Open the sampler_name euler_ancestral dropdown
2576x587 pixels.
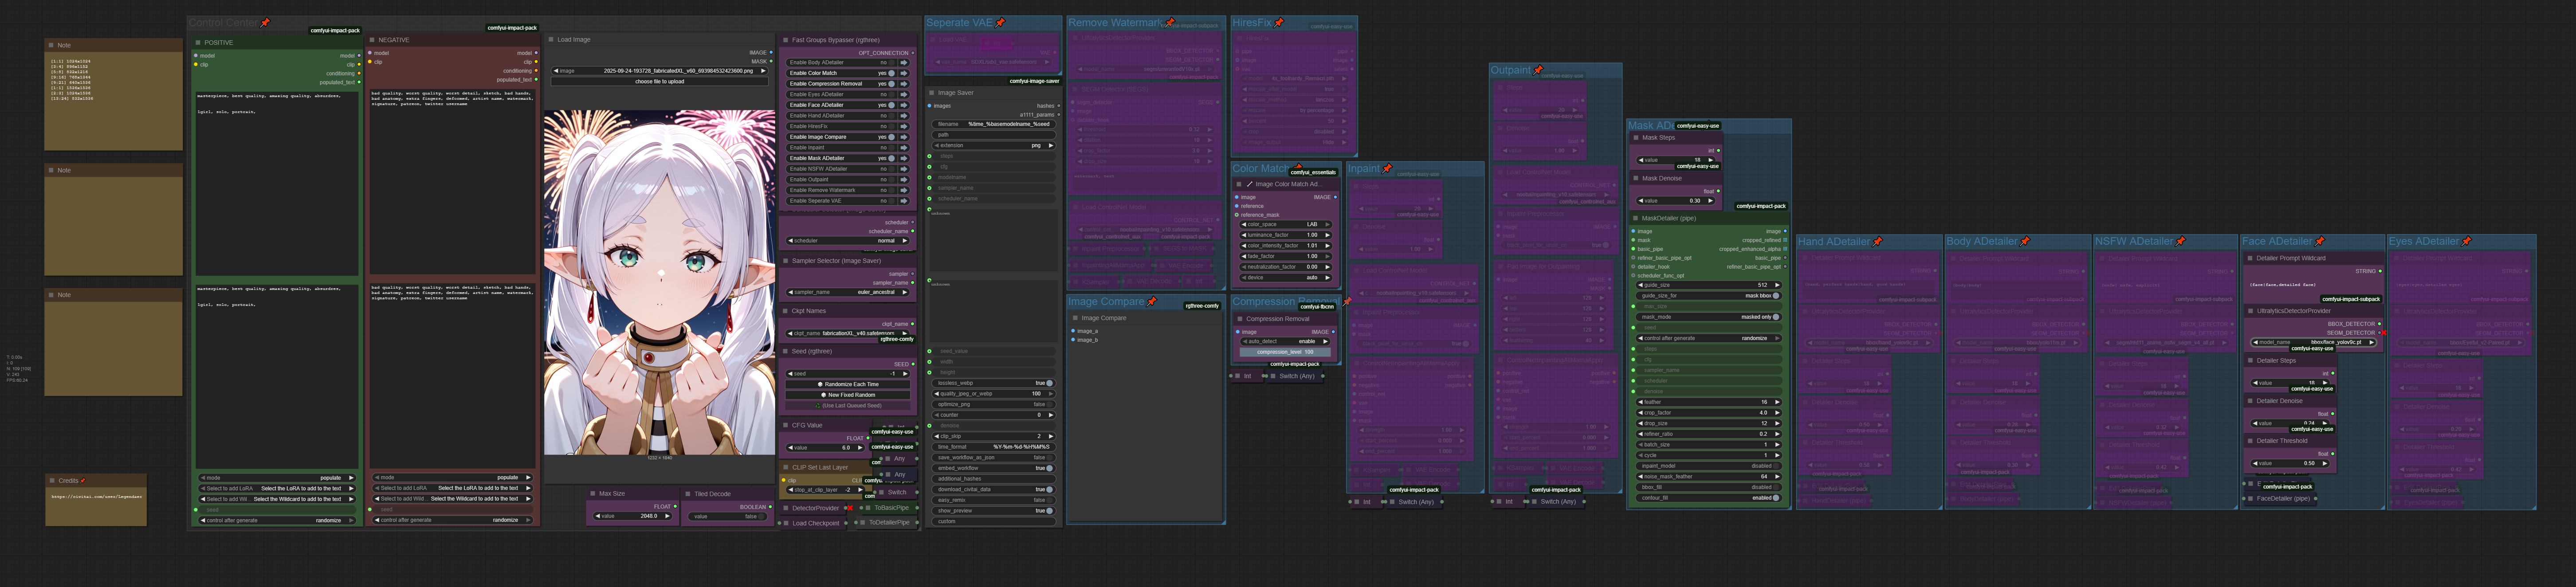[x=847, y=292]
